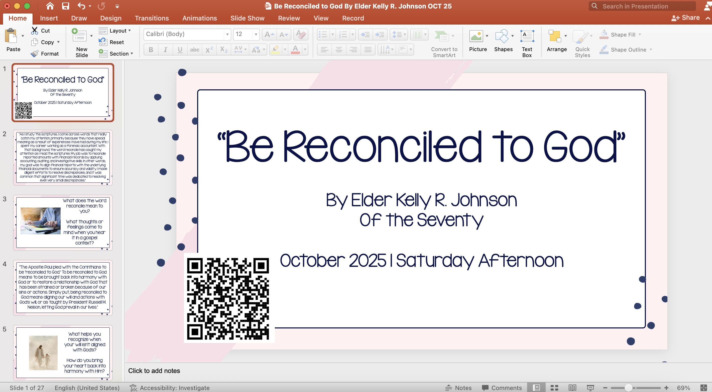Open the Shapes gallery
This screenshot has height=392, width=712.
(x=502, y=36)
